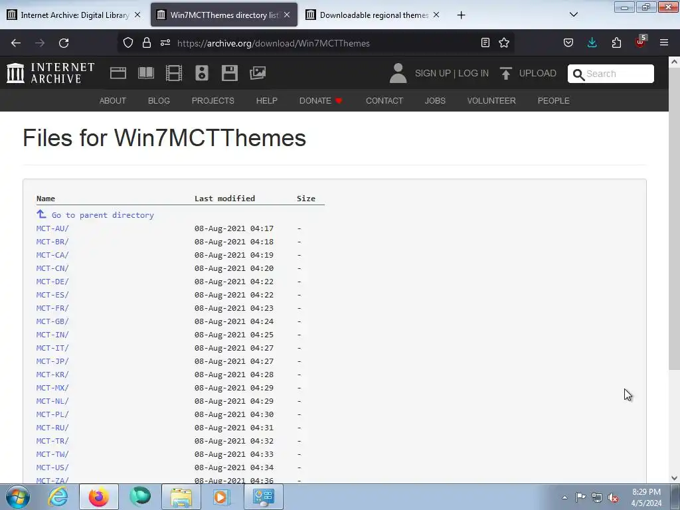
Task: Click the UPLOAD button
Action: coord(528,73)
